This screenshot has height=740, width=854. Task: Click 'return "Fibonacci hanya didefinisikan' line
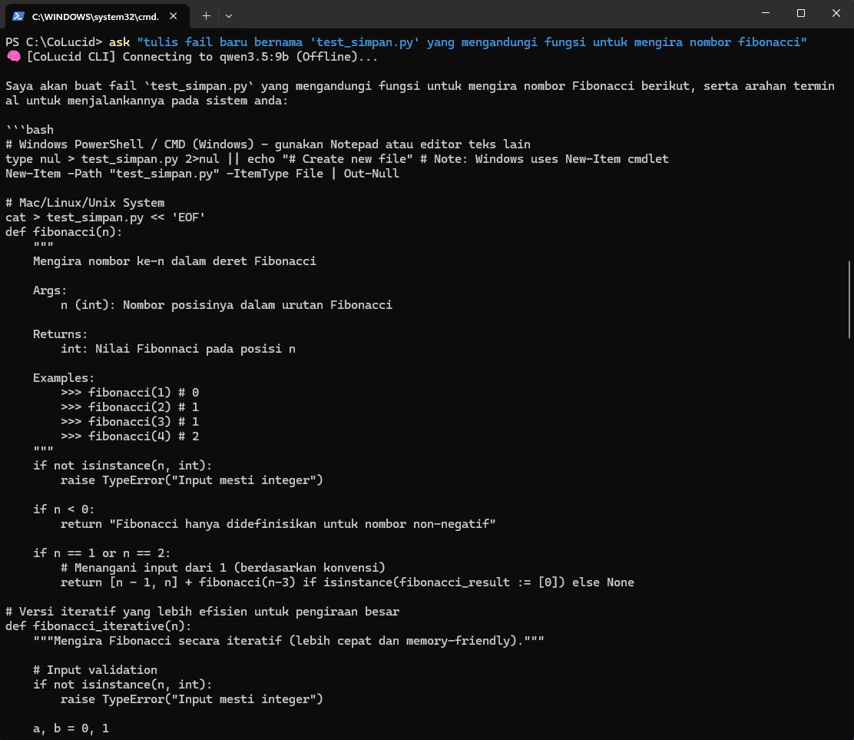[x=278, y=523]
